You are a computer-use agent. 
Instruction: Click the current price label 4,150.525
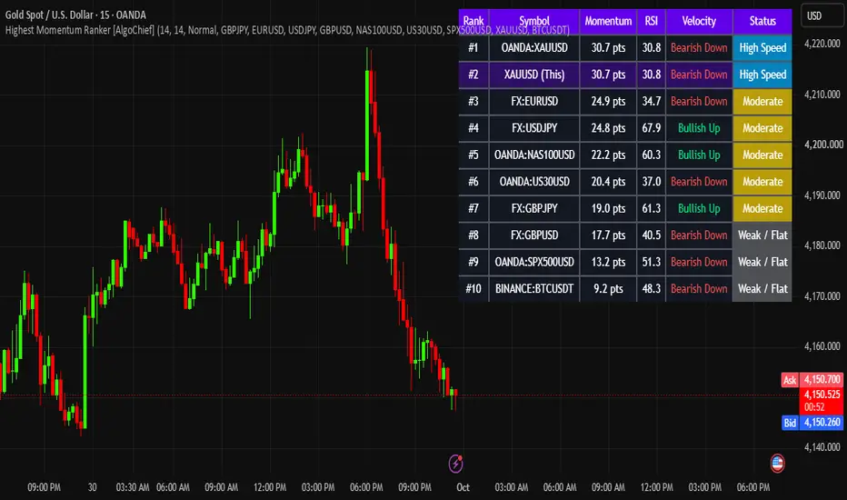pos(821,395)
